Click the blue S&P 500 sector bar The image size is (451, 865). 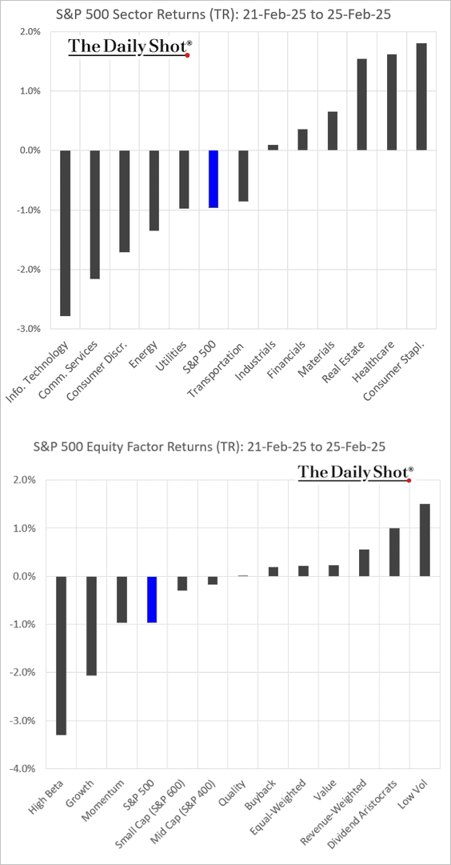tap(214, 178)
